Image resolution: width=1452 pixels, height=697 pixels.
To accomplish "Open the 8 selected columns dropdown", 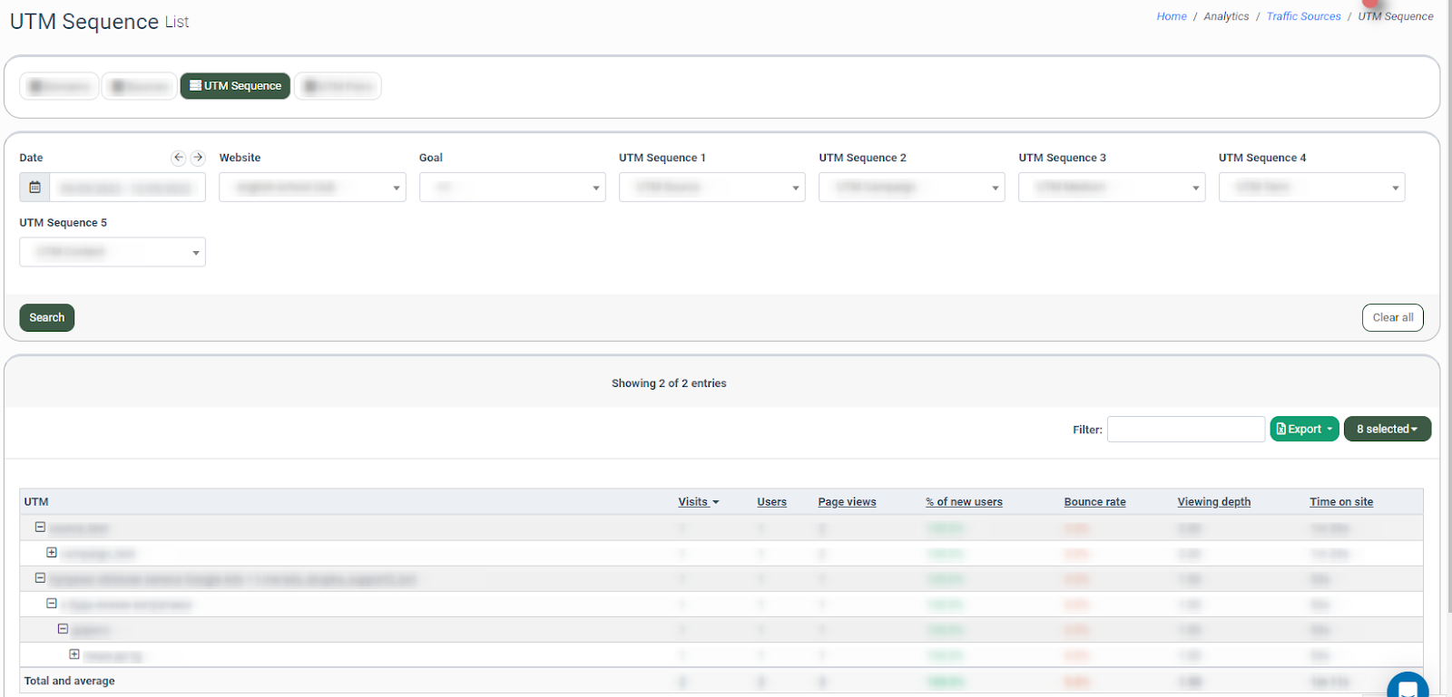I will [x=1387, y=429].
